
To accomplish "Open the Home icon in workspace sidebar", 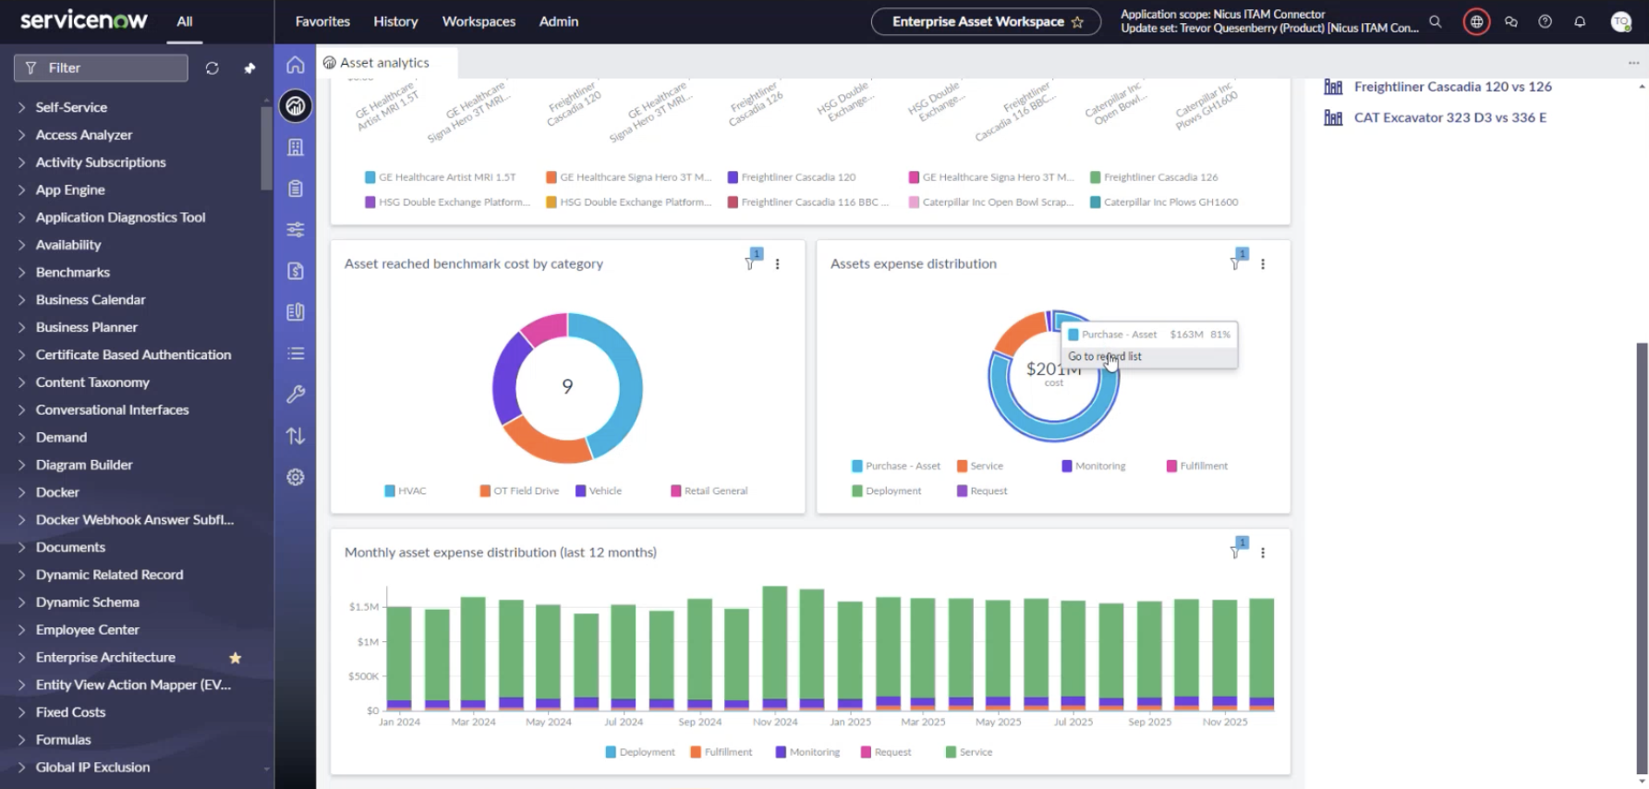I will coord(296,65).
